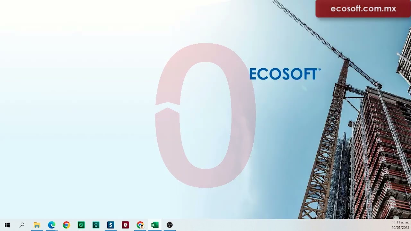Open the blue dollar sign app in taskbar
This screenshot has width=411, height=231.
(x=111, y=225)
